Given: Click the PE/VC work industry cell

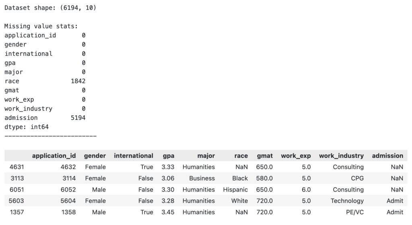Looking at the screenshot, I should 354,212.
